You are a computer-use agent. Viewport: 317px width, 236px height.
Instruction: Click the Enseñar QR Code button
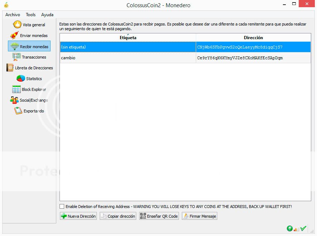159,216
